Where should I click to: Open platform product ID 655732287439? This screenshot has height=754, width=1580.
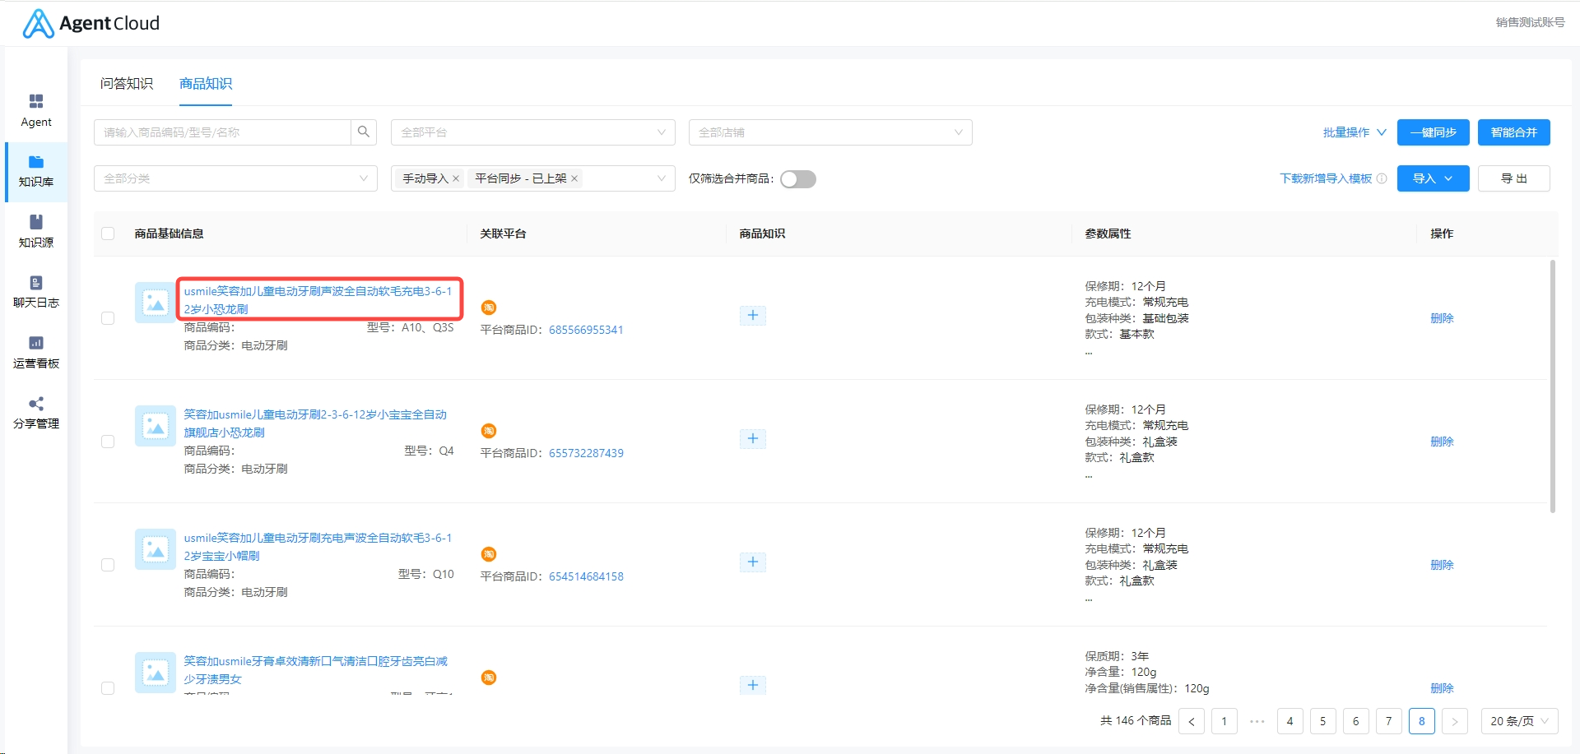tap(586, 453)
